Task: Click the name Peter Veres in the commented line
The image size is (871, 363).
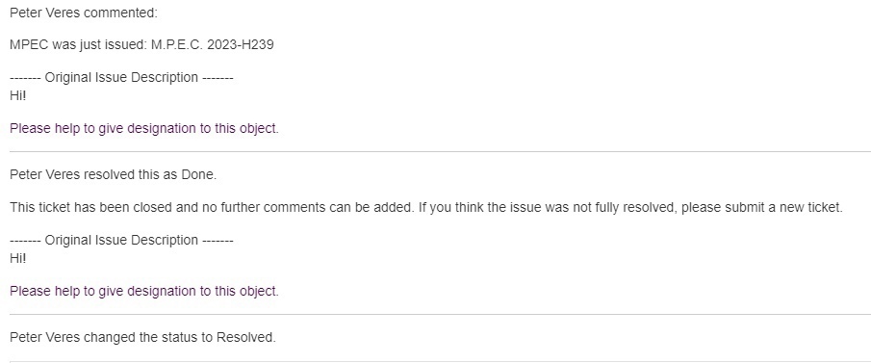Action: [x=45, y=13]
